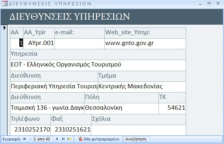The height and width of the screenshot is (144, 224).
Task: Click the current record number box
Action: (x=43, y=139)
